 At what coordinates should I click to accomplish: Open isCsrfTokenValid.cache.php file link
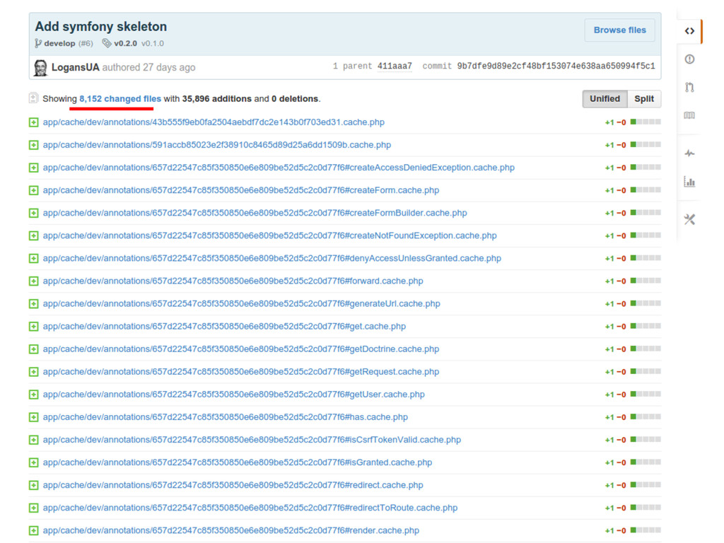(x=252, y=440)
